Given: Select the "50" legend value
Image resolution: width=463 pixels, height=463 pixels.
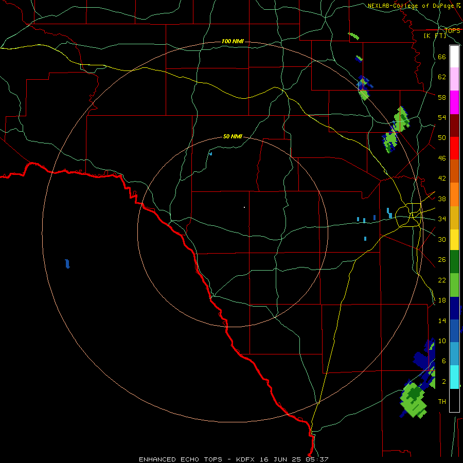Looking at the screenshot, I should (x=442, y=138).
